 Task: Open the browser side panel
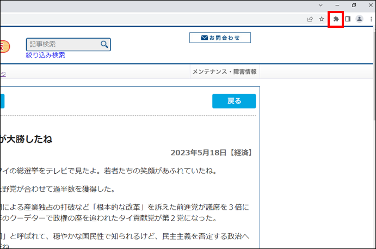348,19
